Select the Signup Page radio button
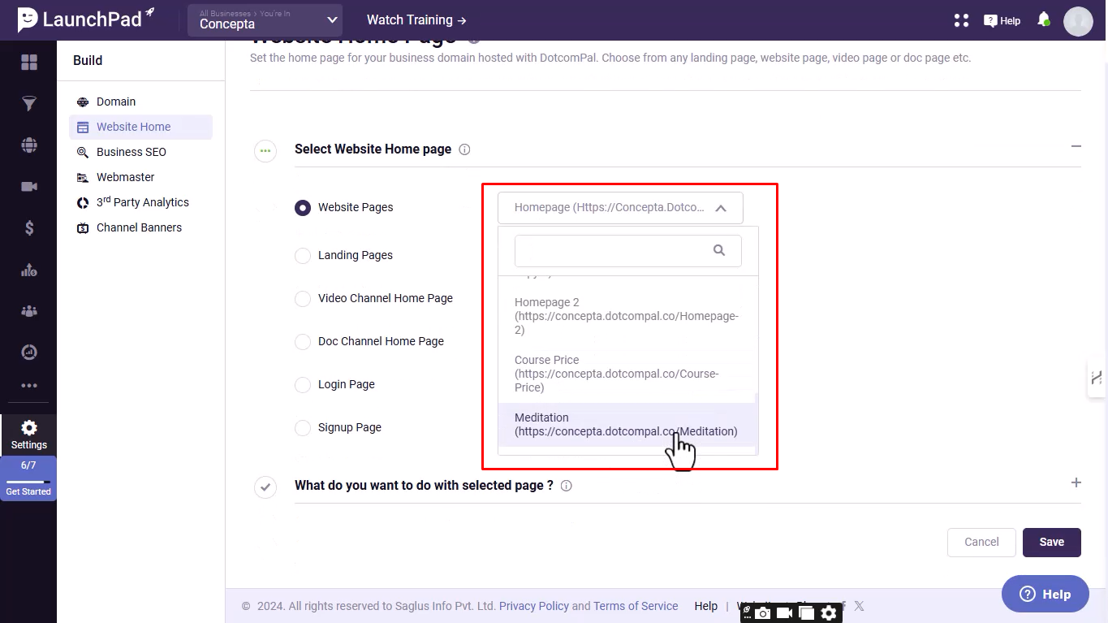 pos(303,428)
